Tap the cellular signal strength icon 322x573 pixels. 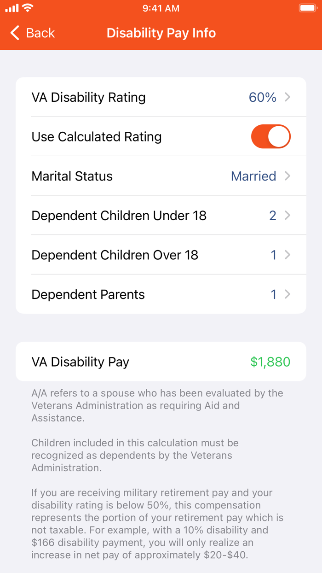[12, 8]
